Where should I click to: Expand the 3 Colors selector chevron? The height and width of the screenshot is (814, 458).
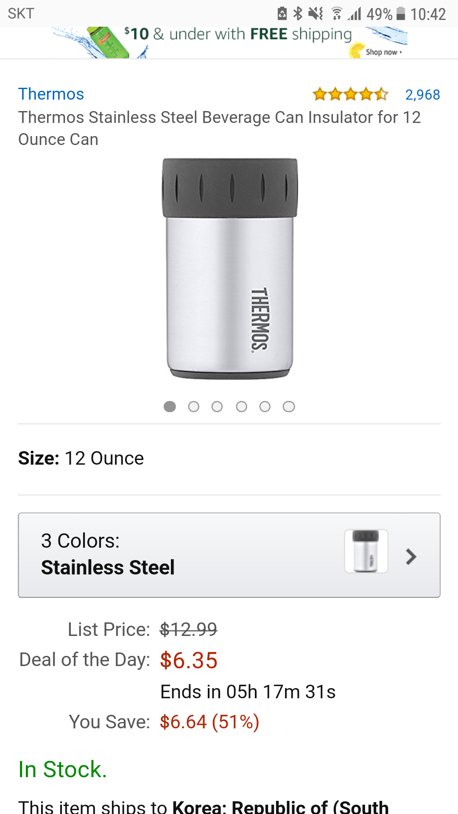pos(411,556)
